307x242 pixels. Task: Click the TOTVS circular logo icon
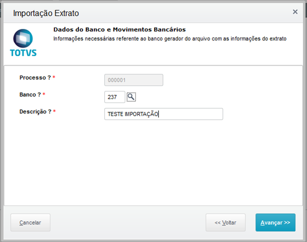coord(23,39)
